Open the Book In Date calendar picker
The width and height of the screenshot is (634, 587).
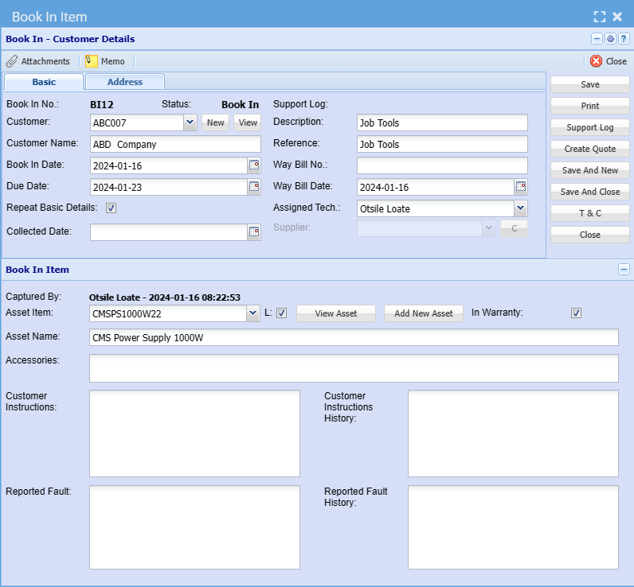254,165
